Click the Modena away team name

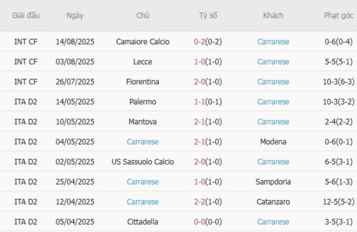(x=273, y=142)
